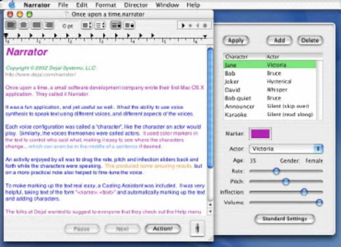The image size is (341, 247).
Task: Click the Narrator heading text
Action: pos(27,52)
